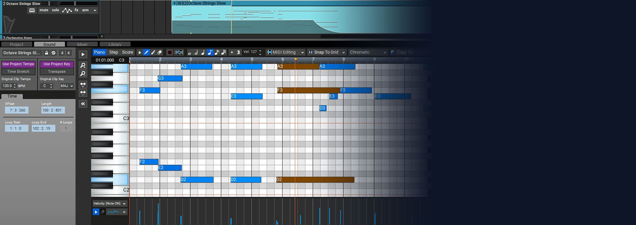
Task: Click the Offset field 7:3:260
Action: point(17,110)
